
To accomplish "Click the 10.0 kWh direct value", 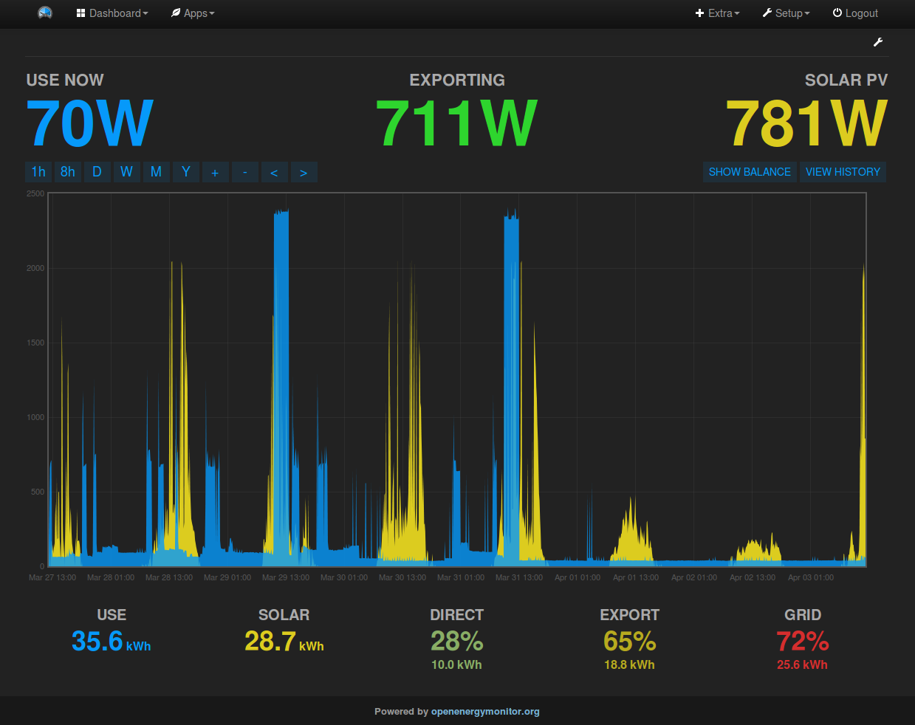I will [x=456, y=664].
